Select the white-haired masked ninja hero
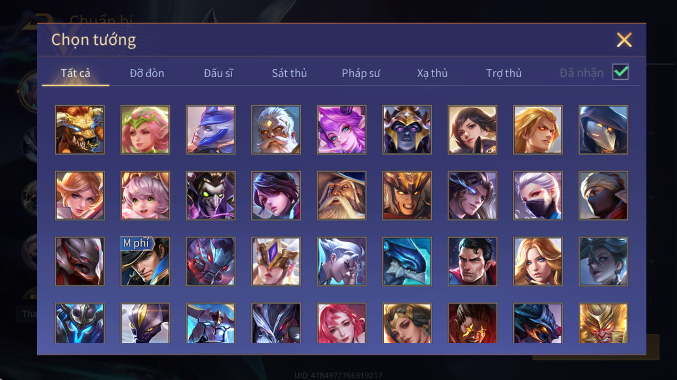The image size is (677, 380). (x=538, y=195)
